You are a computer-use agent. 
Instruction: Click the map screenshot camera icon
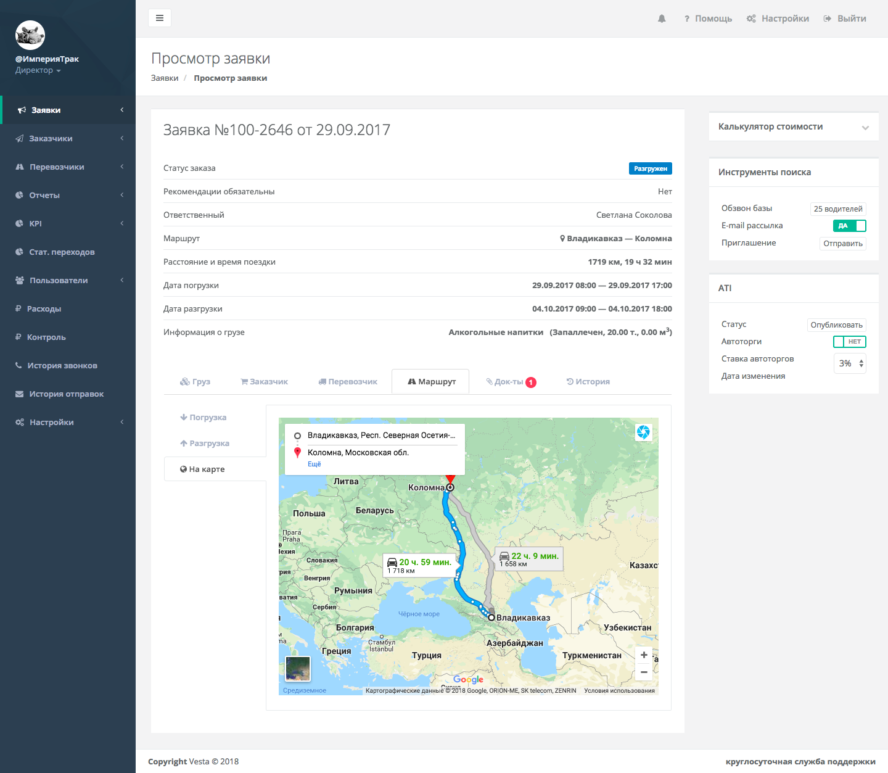643,432
